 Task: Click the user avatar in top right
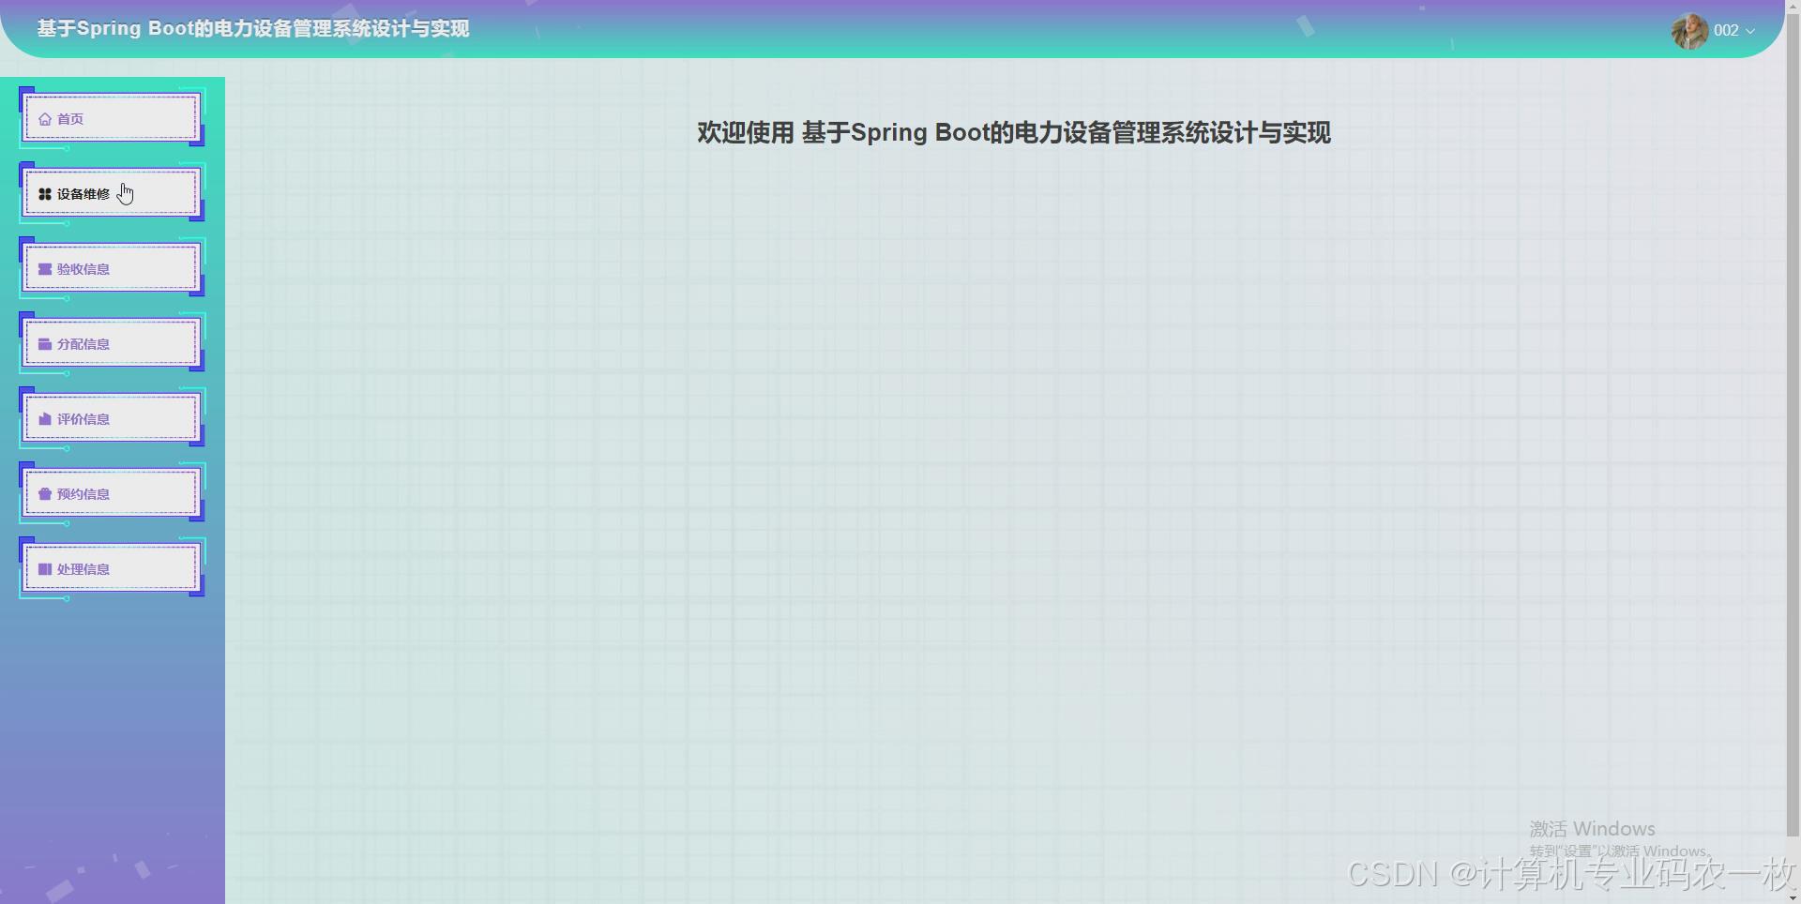pyautogui.click(x=1687, y=31)
